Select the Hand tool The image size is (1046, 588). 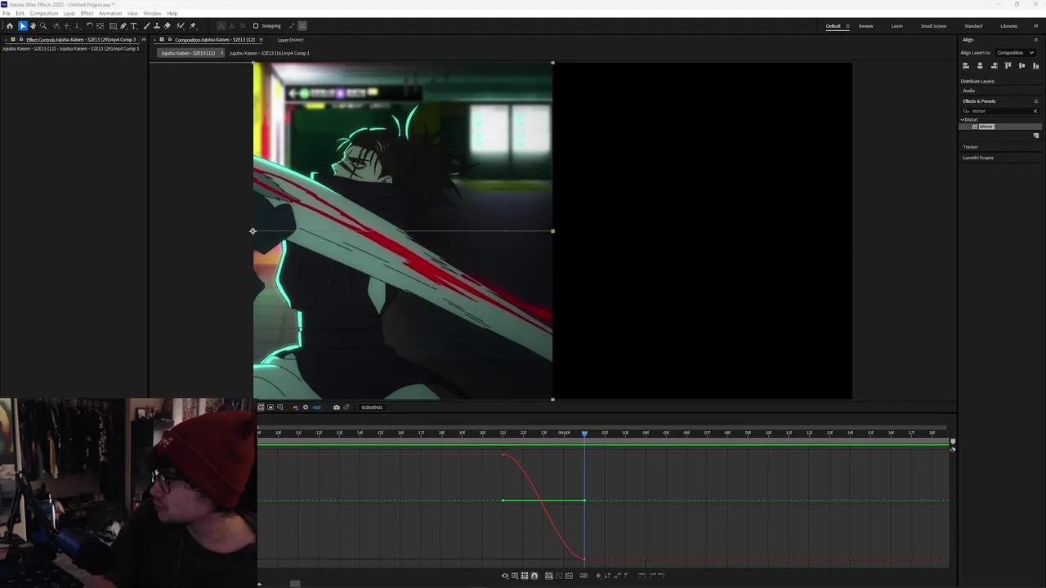(33, 26)
